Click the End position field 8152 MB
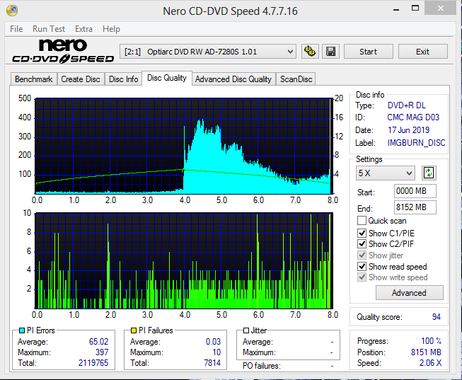The image size is (462, 380). click(415, 207)
